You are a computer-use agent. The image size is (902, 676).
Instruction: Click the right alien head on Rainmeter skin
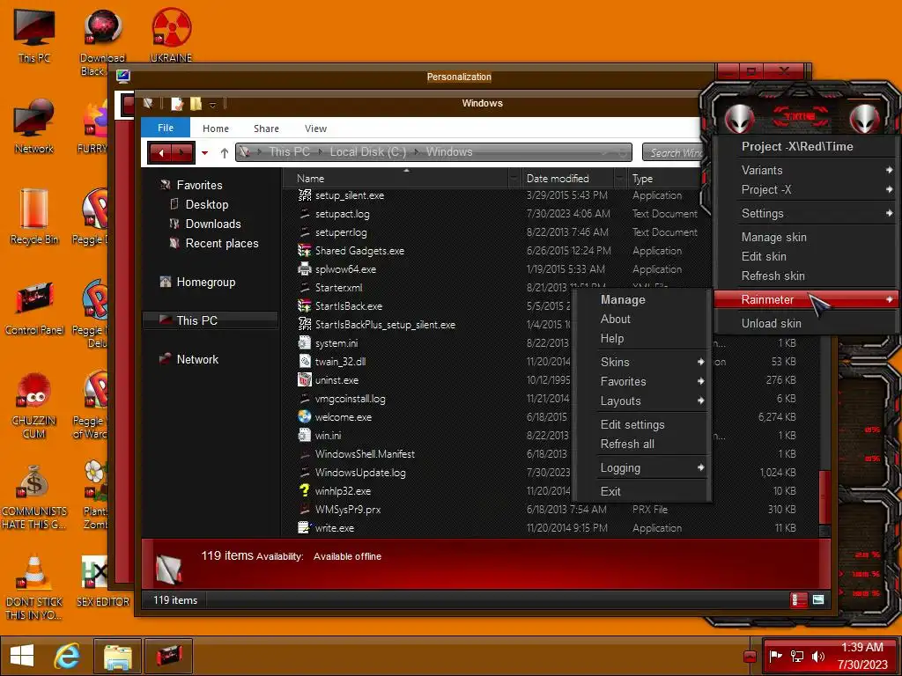click(865, 119)
